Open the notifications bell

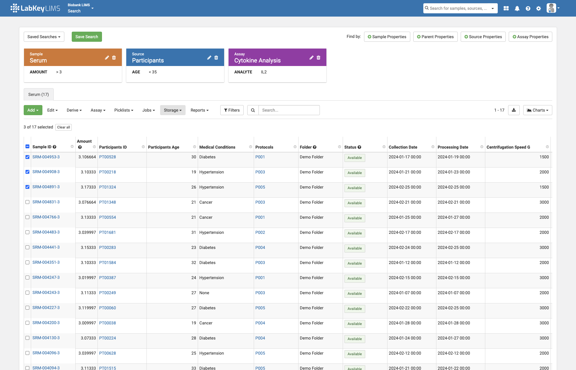click(517, 8)
